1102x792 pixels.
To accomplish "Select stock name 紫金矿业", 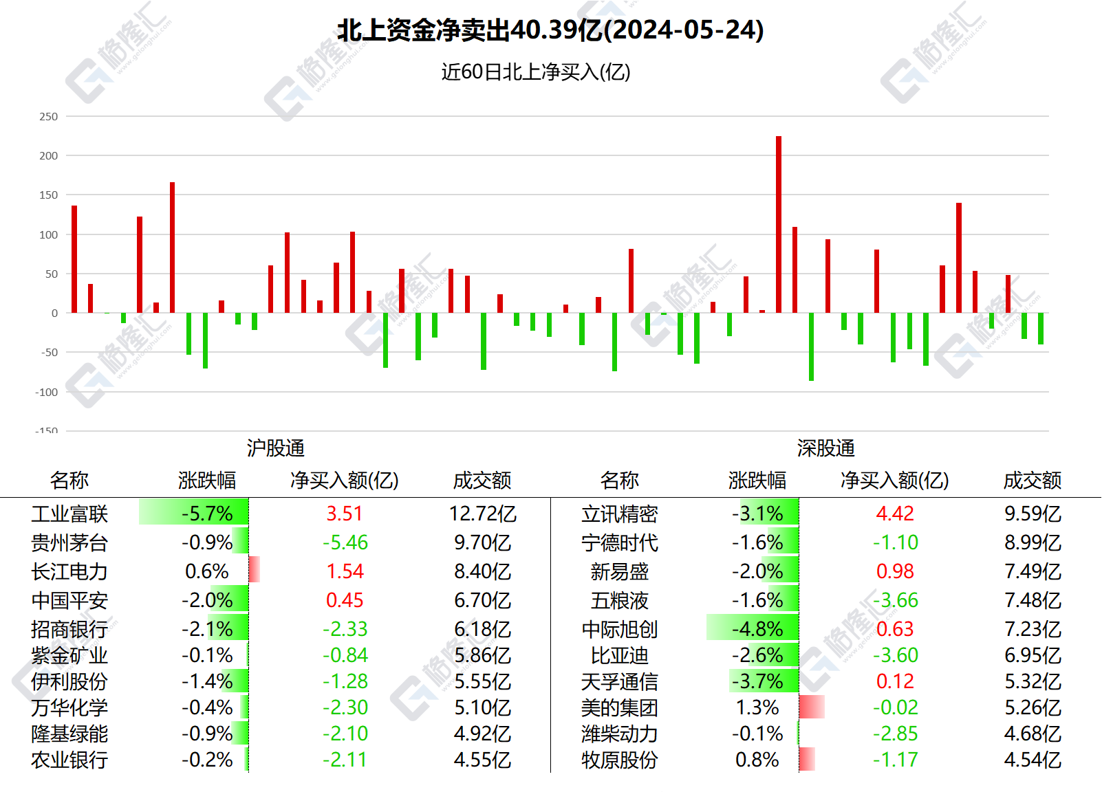I will click(x=69, y=655).
